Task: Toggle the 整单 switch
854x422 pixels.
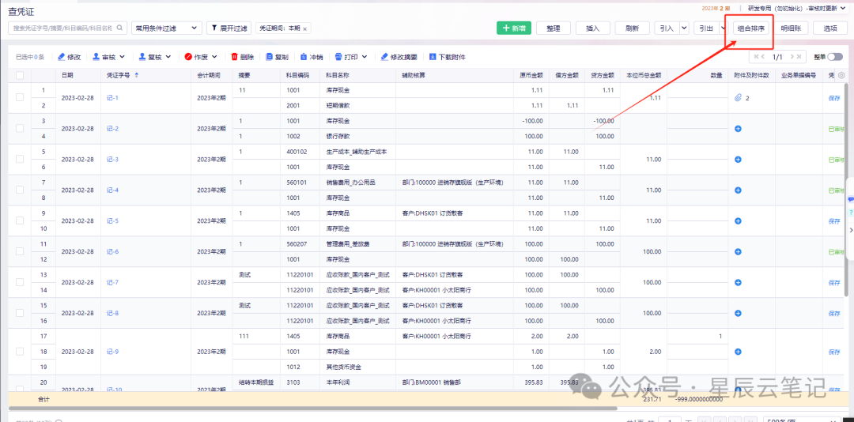Action: (835, 57)
